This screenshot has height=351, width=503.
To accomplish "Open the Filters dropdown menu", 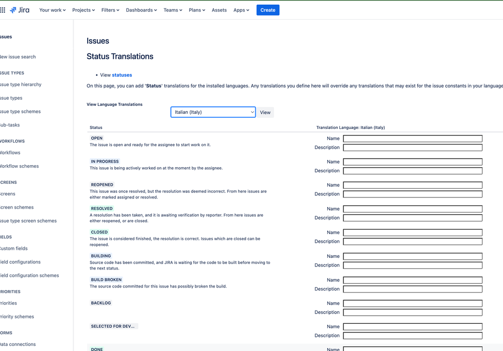I will 110,10.
